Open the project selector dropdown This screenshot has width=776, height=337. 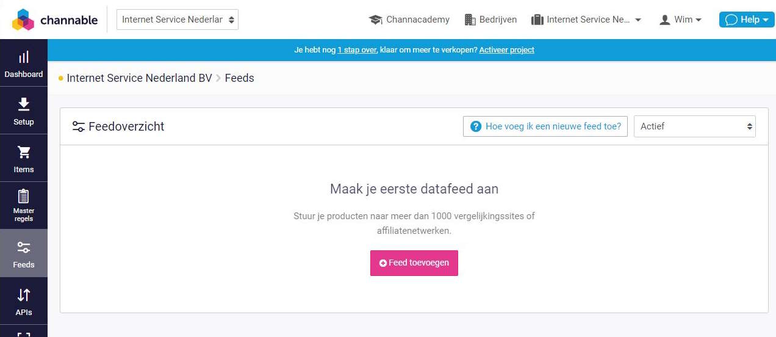click(x=178, y=20)
